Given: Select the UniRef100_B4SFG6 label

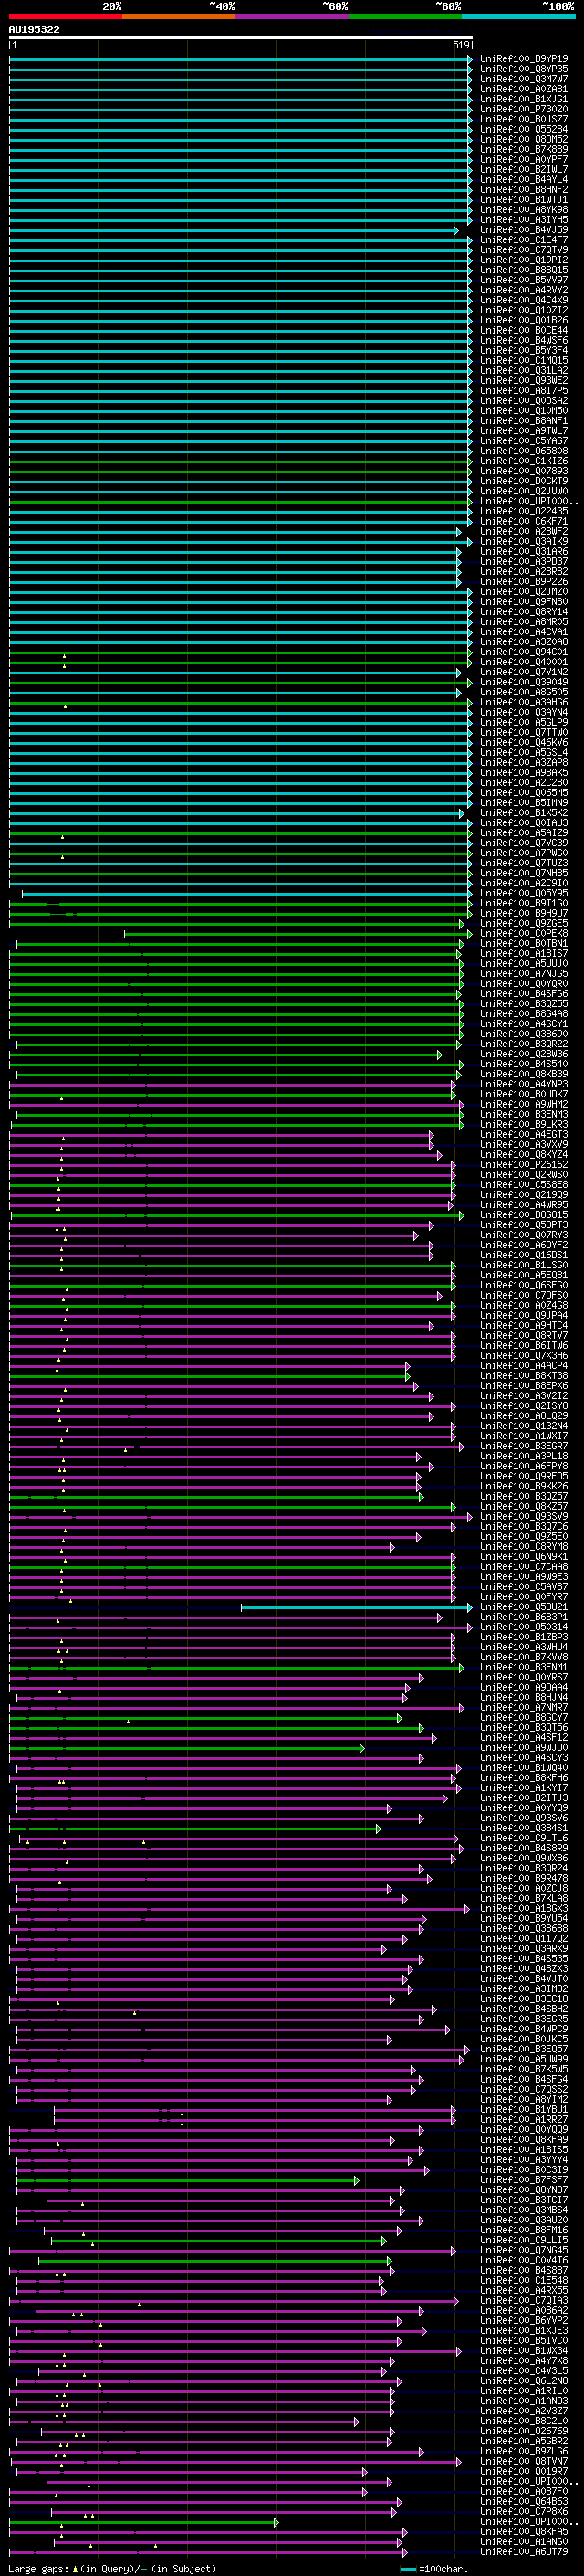Looking at the screenshot, I should pyautogui.click(x=524, y=994).
